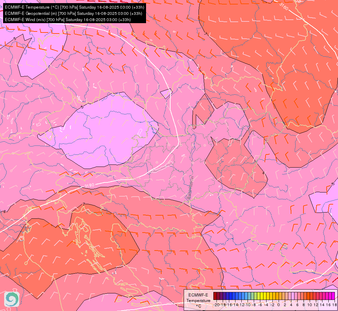The width and height of the screenshot is (338, 311).
Task: Click the legend label ECMWF-E Temperature
Action: tap(198, 298)
